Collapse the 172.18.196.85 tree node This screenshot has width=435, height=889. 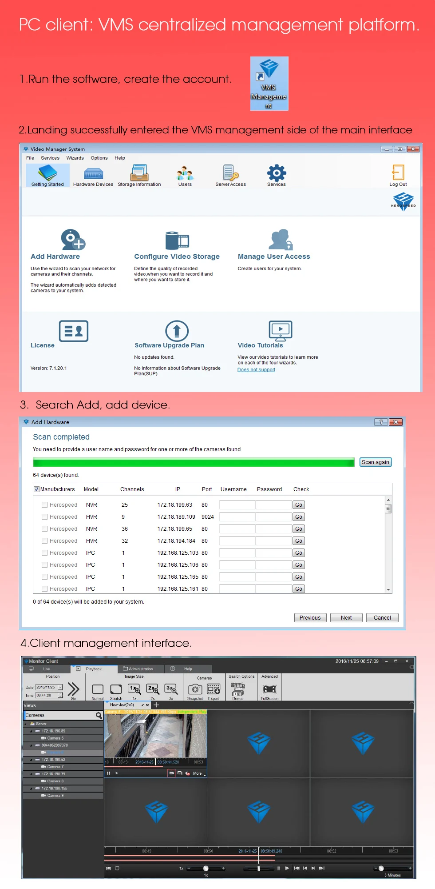click(x=31, y=731)
